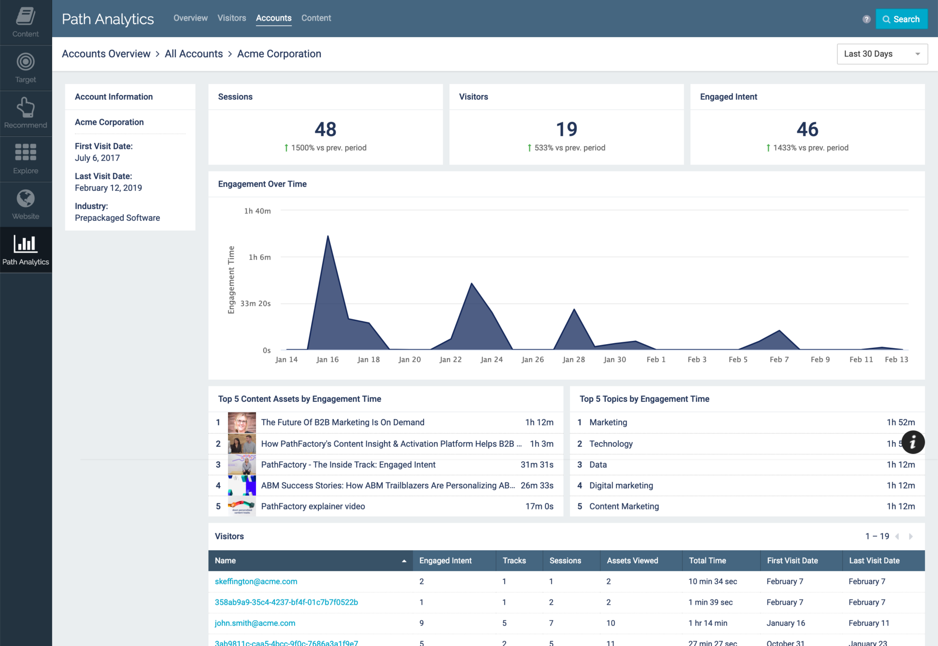Click the round info icon
The width and height of the screenshot is (938, 646).
tap(913, 442)
